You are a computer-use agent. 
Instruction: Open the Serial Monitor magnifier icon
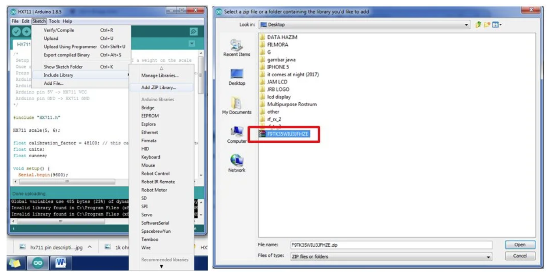(x=194, y=32)
